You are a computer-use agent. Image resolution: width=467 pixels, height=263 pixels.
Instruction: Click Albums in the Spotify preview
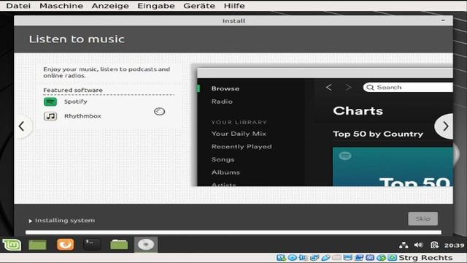(x=225, y=172)
